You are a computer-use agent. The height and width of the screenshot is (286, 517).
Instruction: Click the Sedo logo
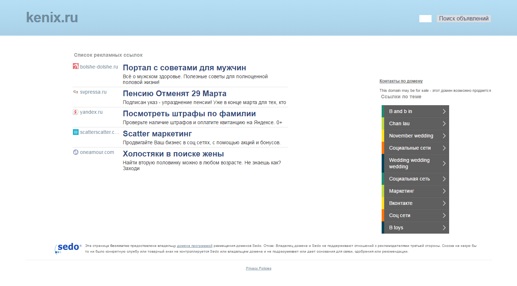(68, 248)
